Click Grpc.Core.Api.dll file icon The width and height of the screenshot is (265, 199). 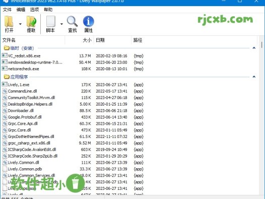pos(5,123)
